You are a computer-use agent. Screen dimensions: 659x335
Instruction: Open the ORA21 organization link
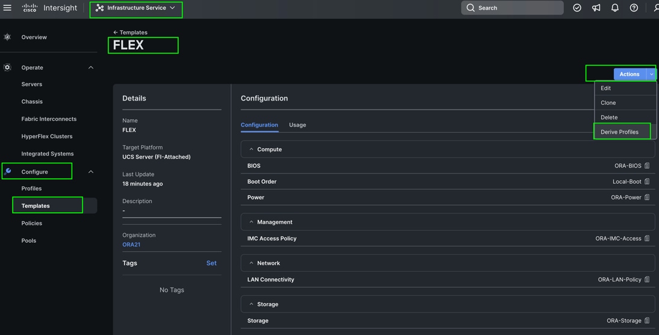tap(131, 245)
